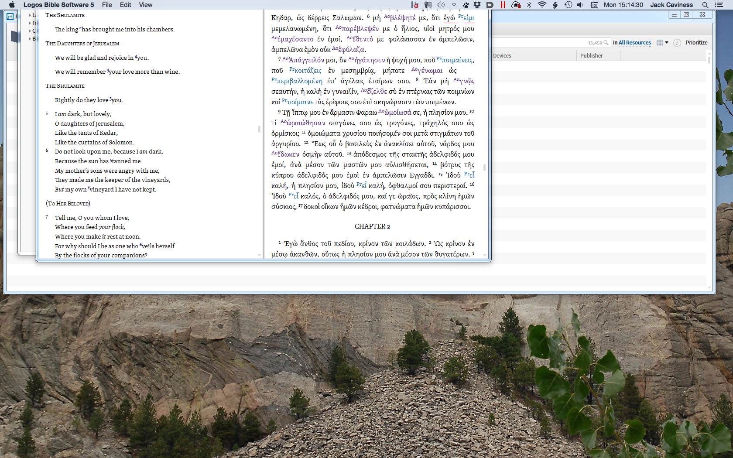
Task: Click the paw print menu bar icon
Action: [466, 5]
